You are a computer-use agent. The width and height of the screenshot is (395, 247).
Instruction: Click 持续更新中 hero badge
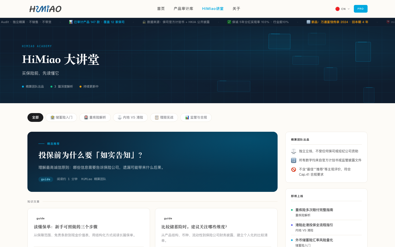pyautogui.click(x=89, y=86)
